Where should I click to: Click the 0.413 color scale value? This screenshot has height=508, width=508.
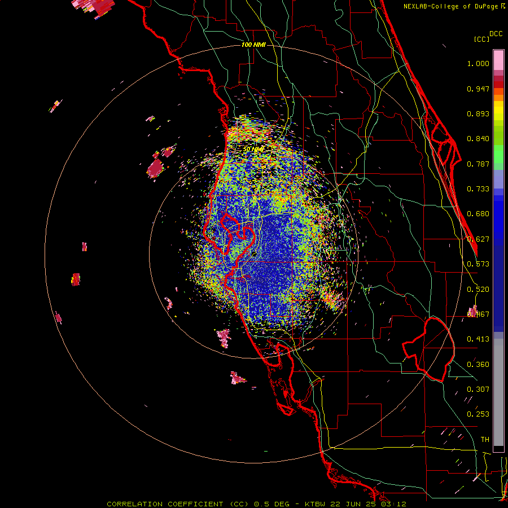[x=478, y=339]
